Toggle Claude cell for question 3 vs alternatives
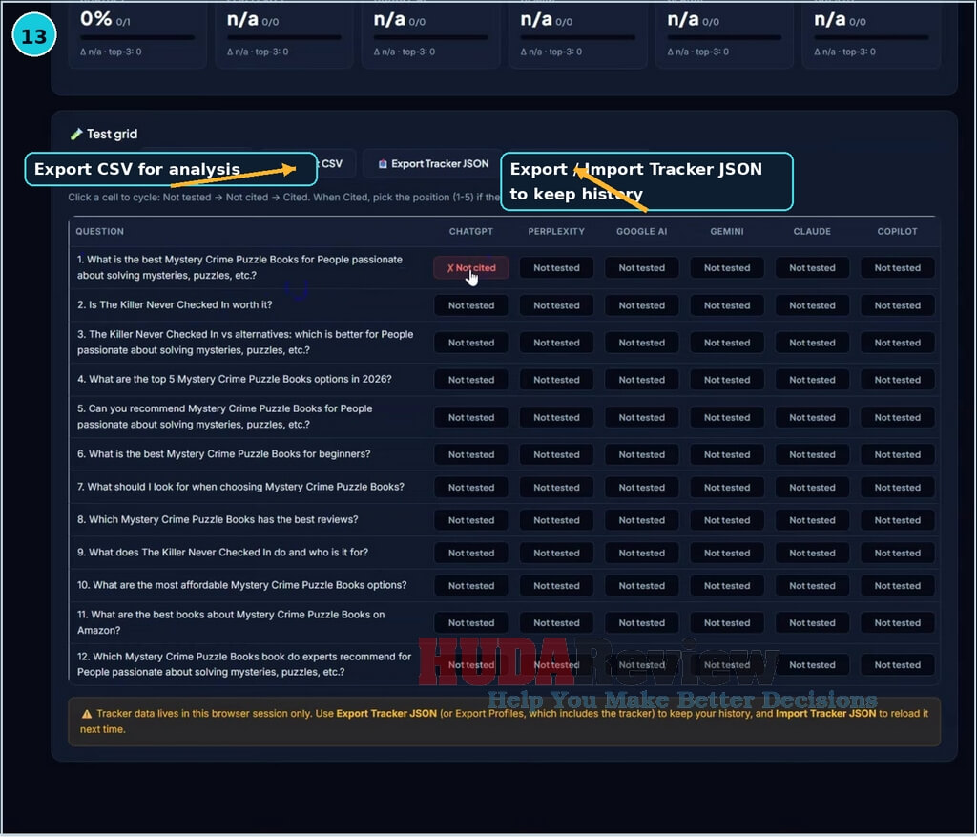The image size is (977, 837). (x=813, y=343)
